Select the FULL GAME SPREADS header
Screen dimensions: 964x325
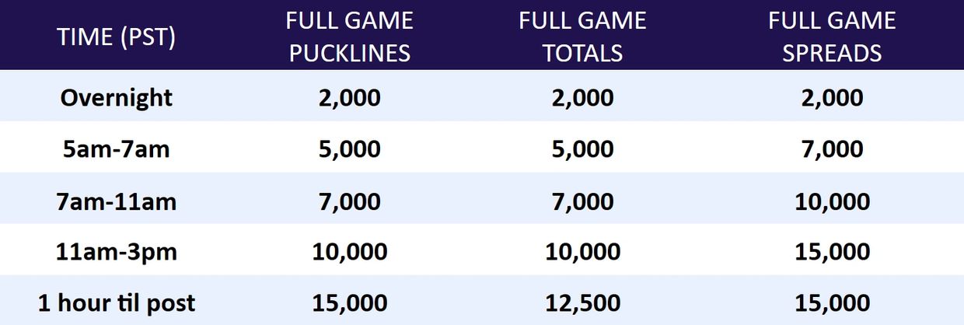coord(832,37)
